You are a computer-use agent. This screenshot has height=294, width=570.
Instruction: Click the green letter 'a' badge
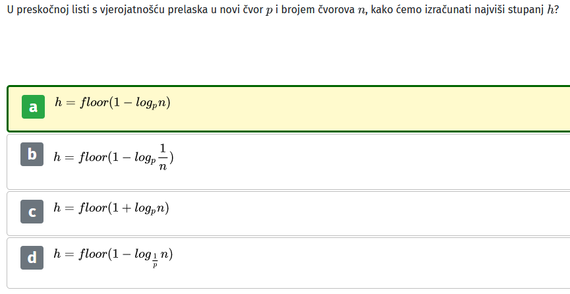(x=33, y=107)
